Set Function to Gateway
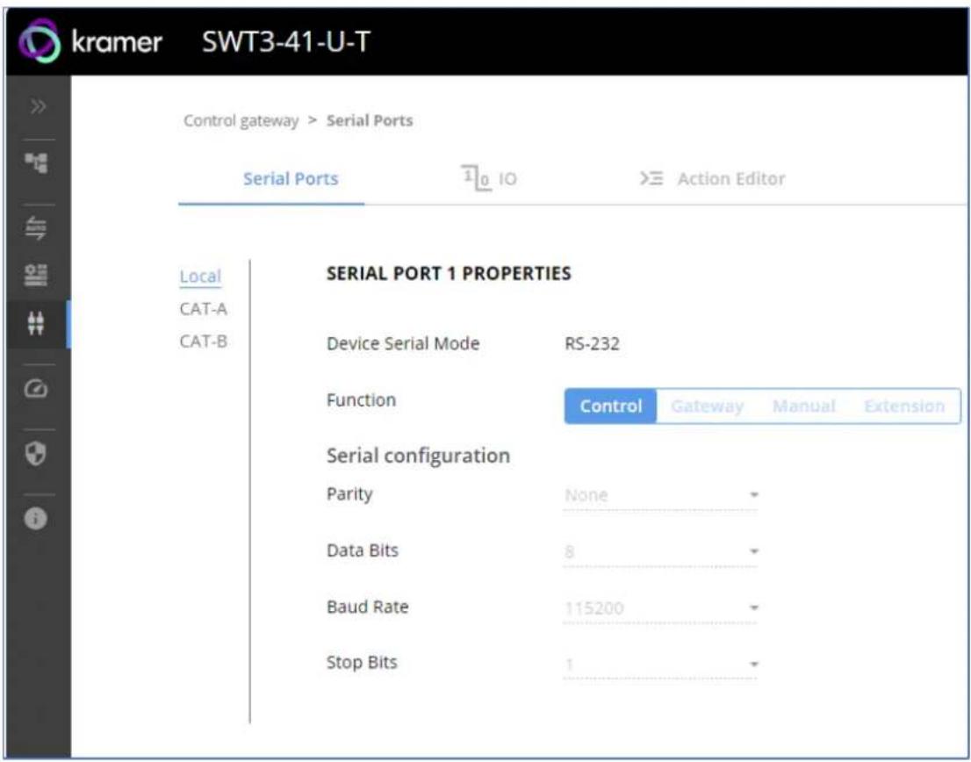The height and width of the screenshot is (762, 971). click(x=708, y=406)
